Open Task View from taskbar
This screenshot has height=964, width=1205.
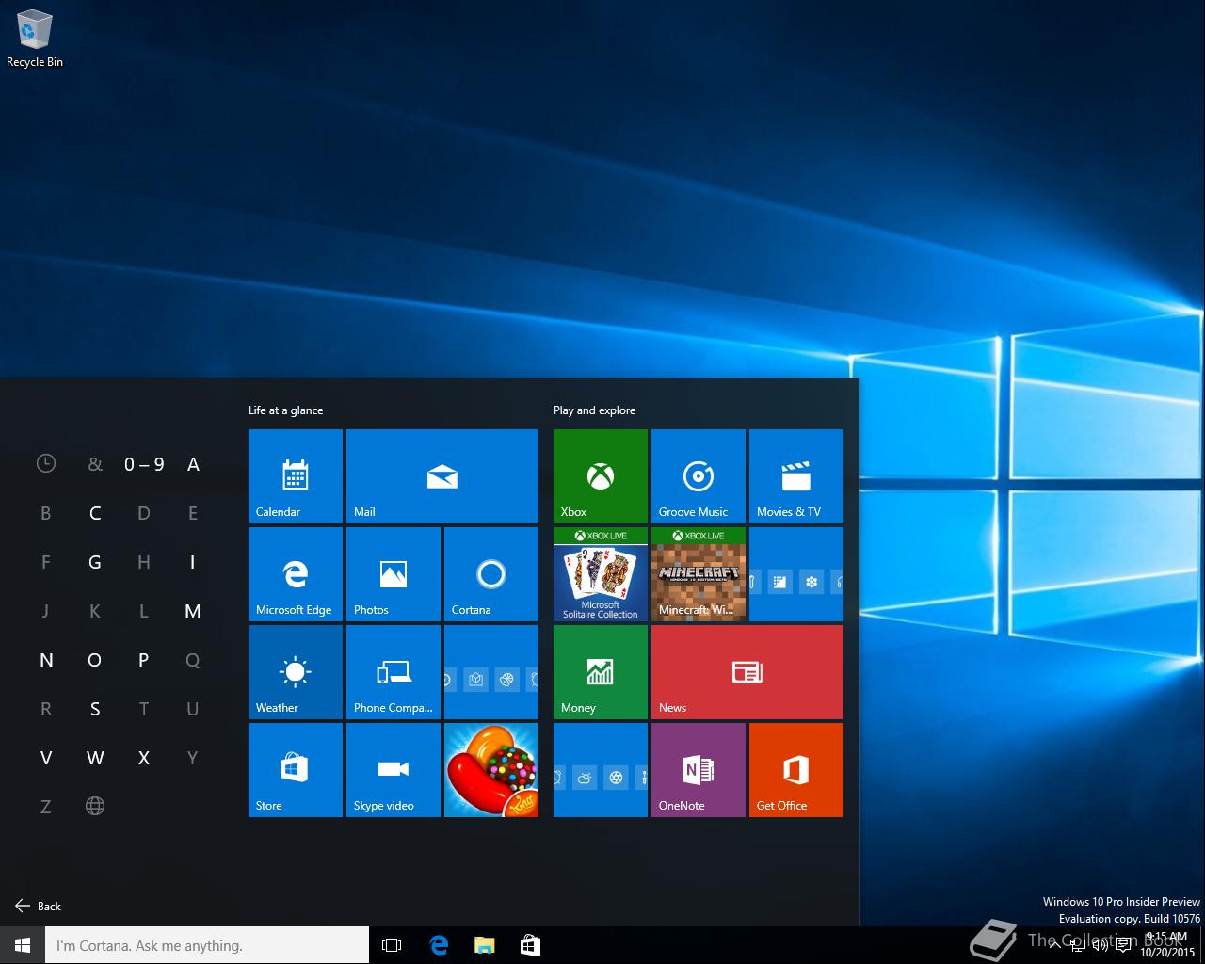(392, 945)
